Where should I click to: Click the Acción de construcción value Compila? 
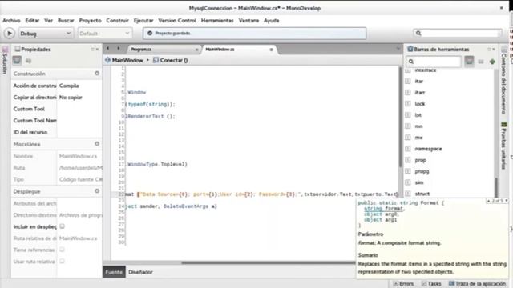pyautogui.click(x=69, y=86)
